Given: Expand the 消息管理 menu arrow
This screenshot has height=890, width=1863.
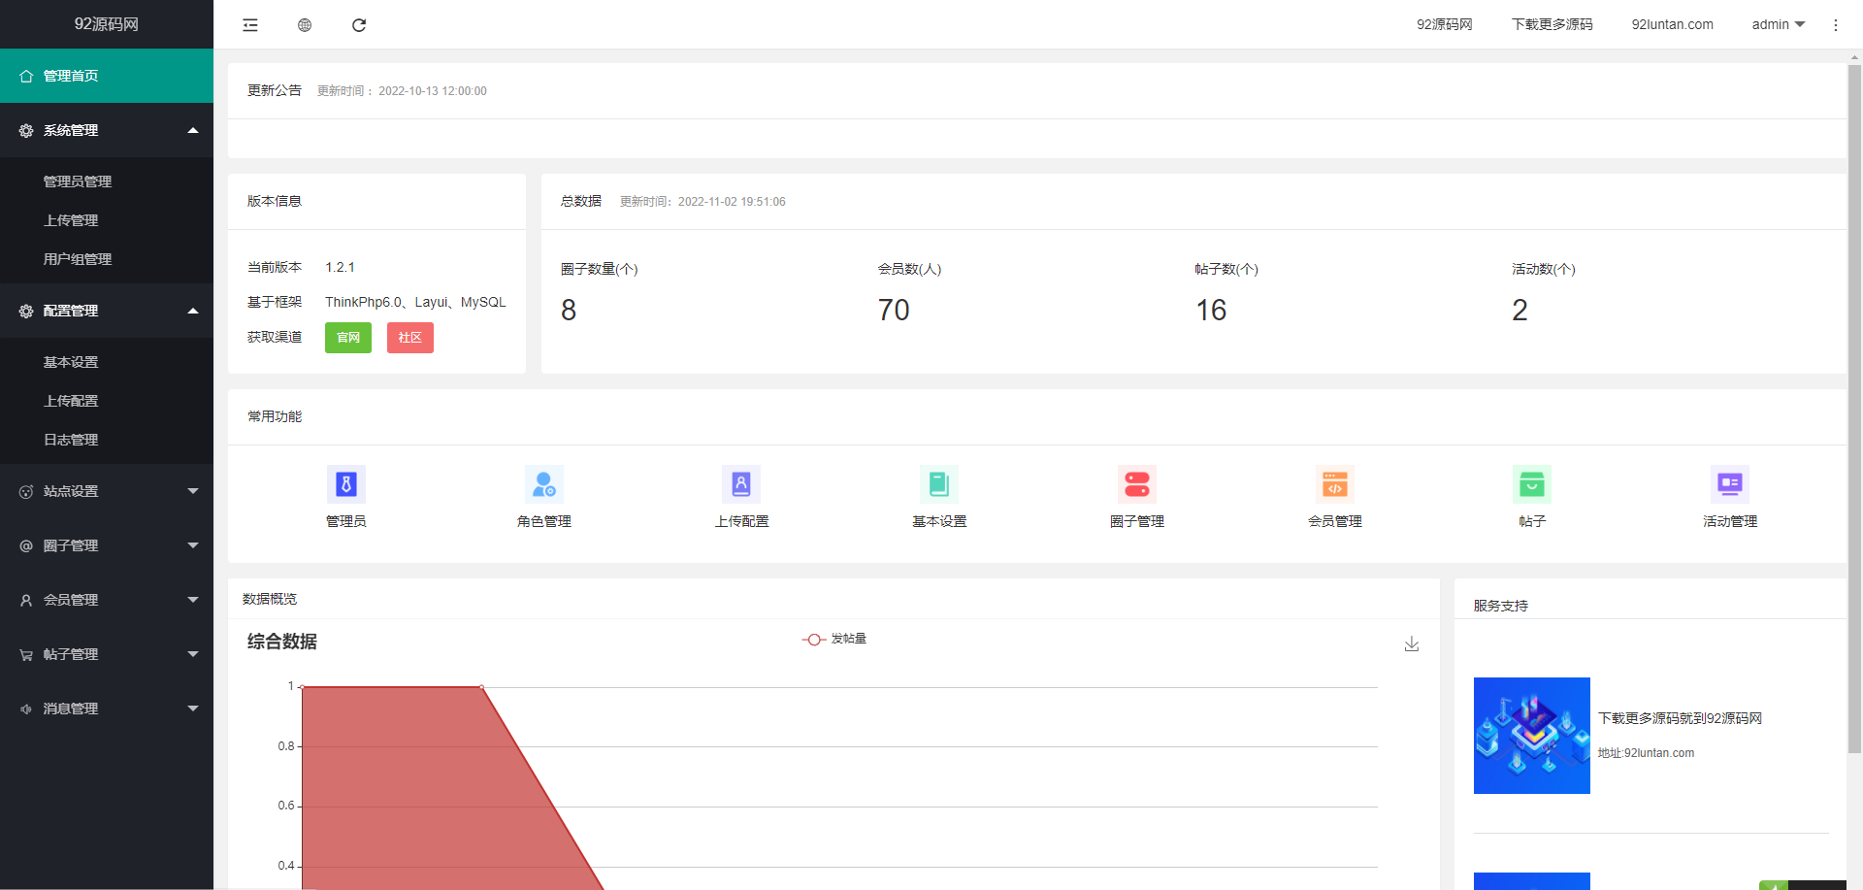Looking at the screenshot, I should (x=193, y=709).
